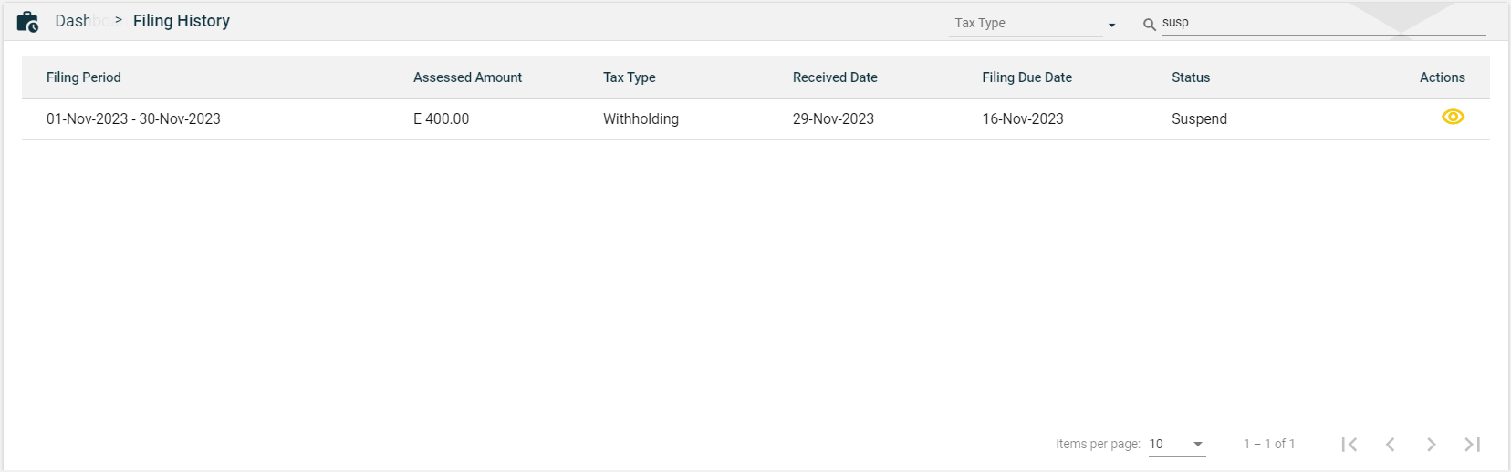Jump to the last page
This screenshot has width=1511, height=472.
pos(1472,445)
